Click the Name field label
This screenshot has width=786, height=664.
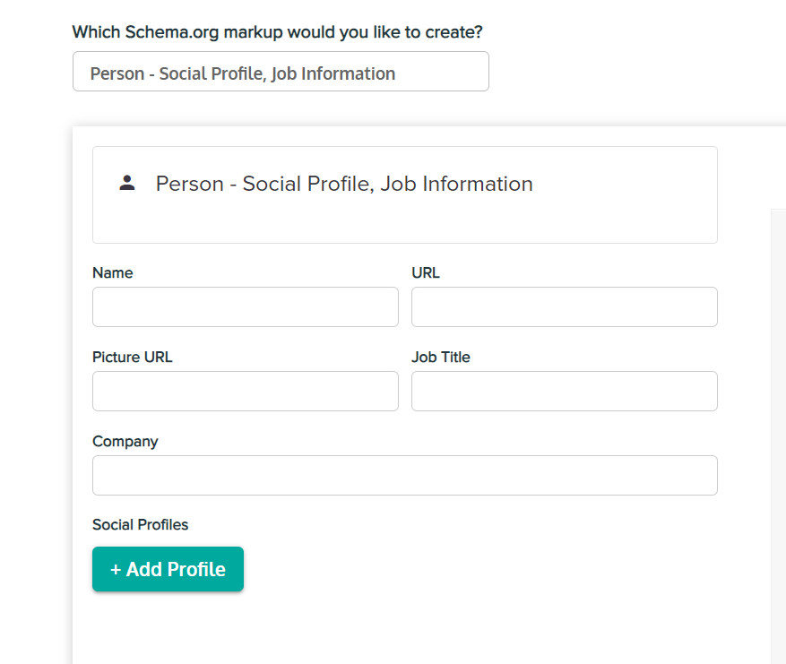click(x=112, y=272)
